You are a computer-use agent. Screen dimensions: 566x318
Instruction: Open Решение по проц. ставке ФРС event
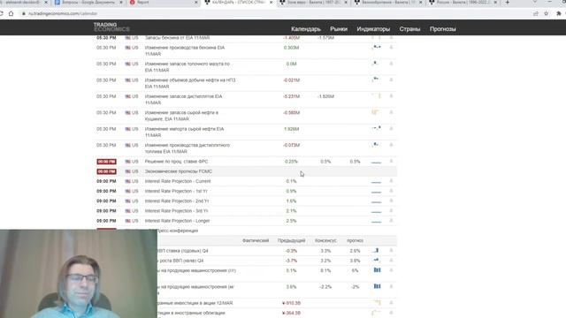coord(176,162)
